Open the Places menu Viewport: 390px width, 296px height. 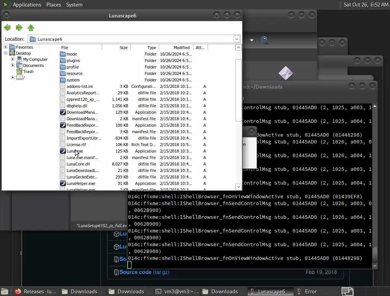click(53, 5)
